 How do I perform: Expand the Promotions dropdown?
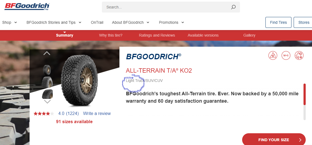click(x=171, y=22)
